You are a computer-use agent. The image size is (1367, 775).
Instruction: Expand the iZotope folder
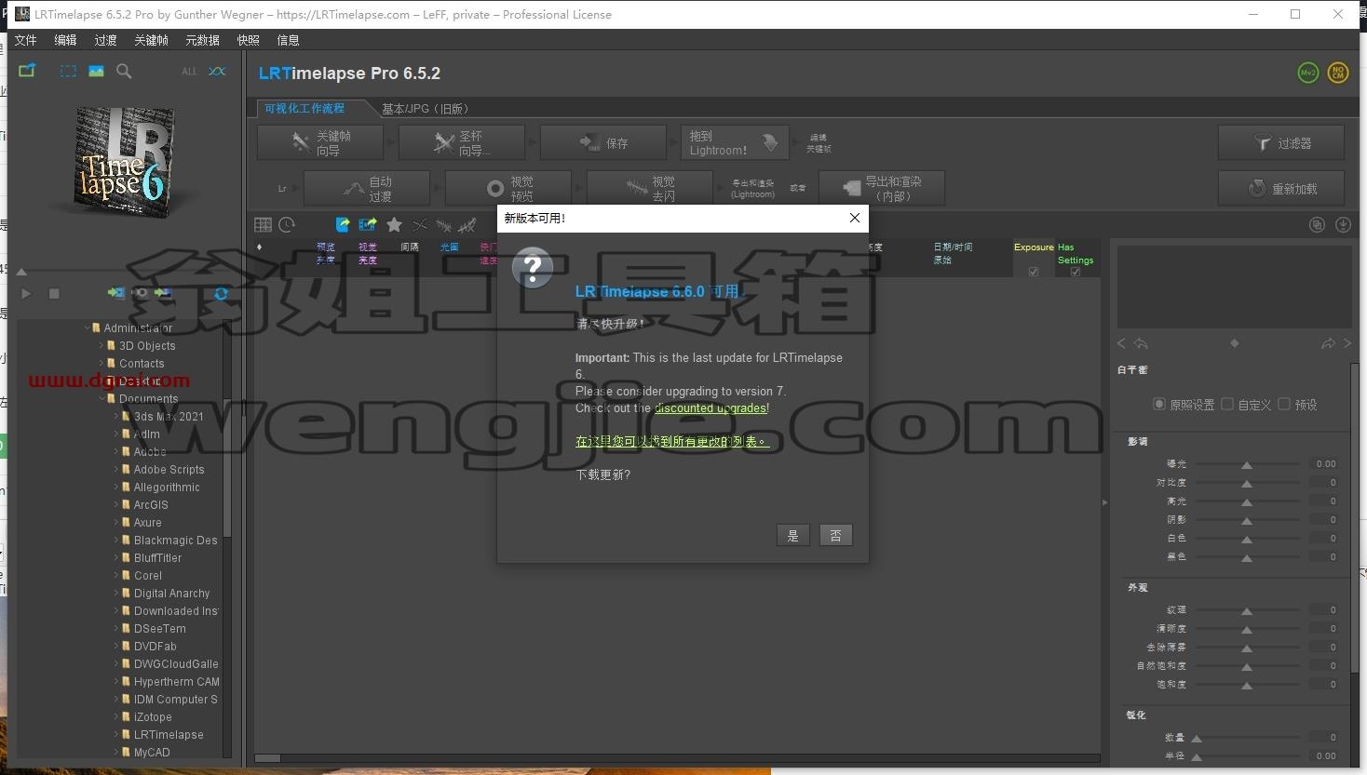point(116,716)
